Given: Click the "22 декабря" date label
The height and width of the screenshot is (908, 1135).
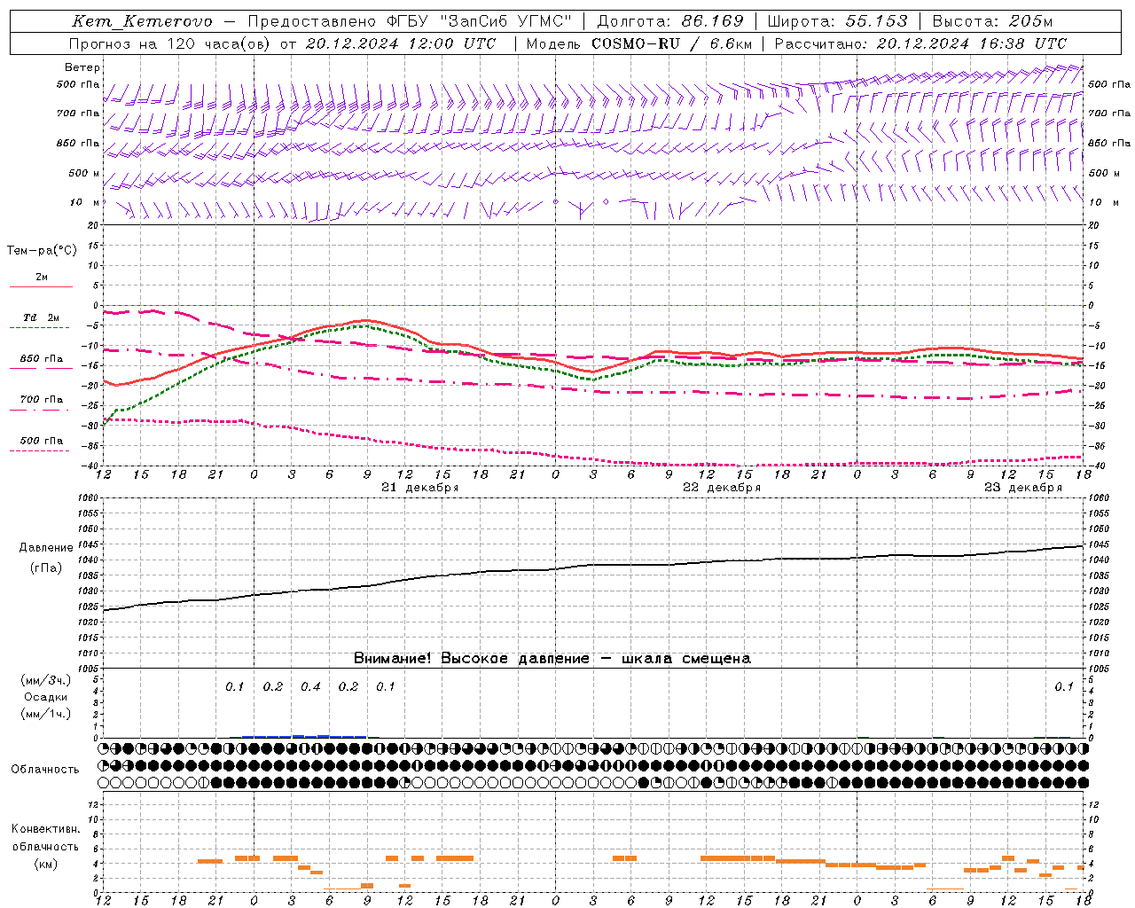Looking at the screenshot, I should point(721,488).
